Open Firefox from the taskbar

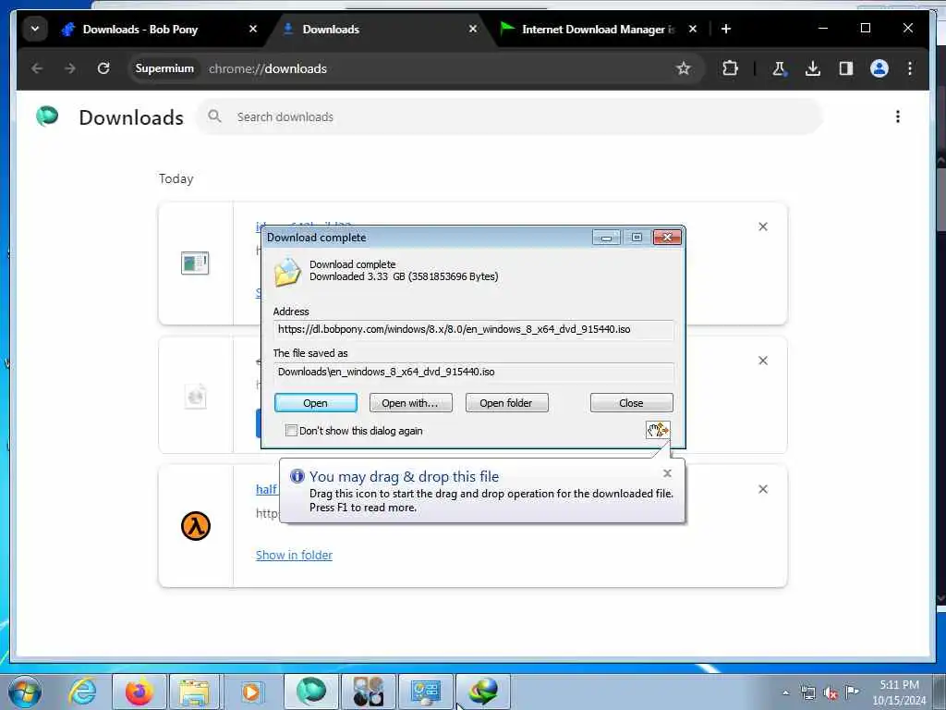point(139,692)
